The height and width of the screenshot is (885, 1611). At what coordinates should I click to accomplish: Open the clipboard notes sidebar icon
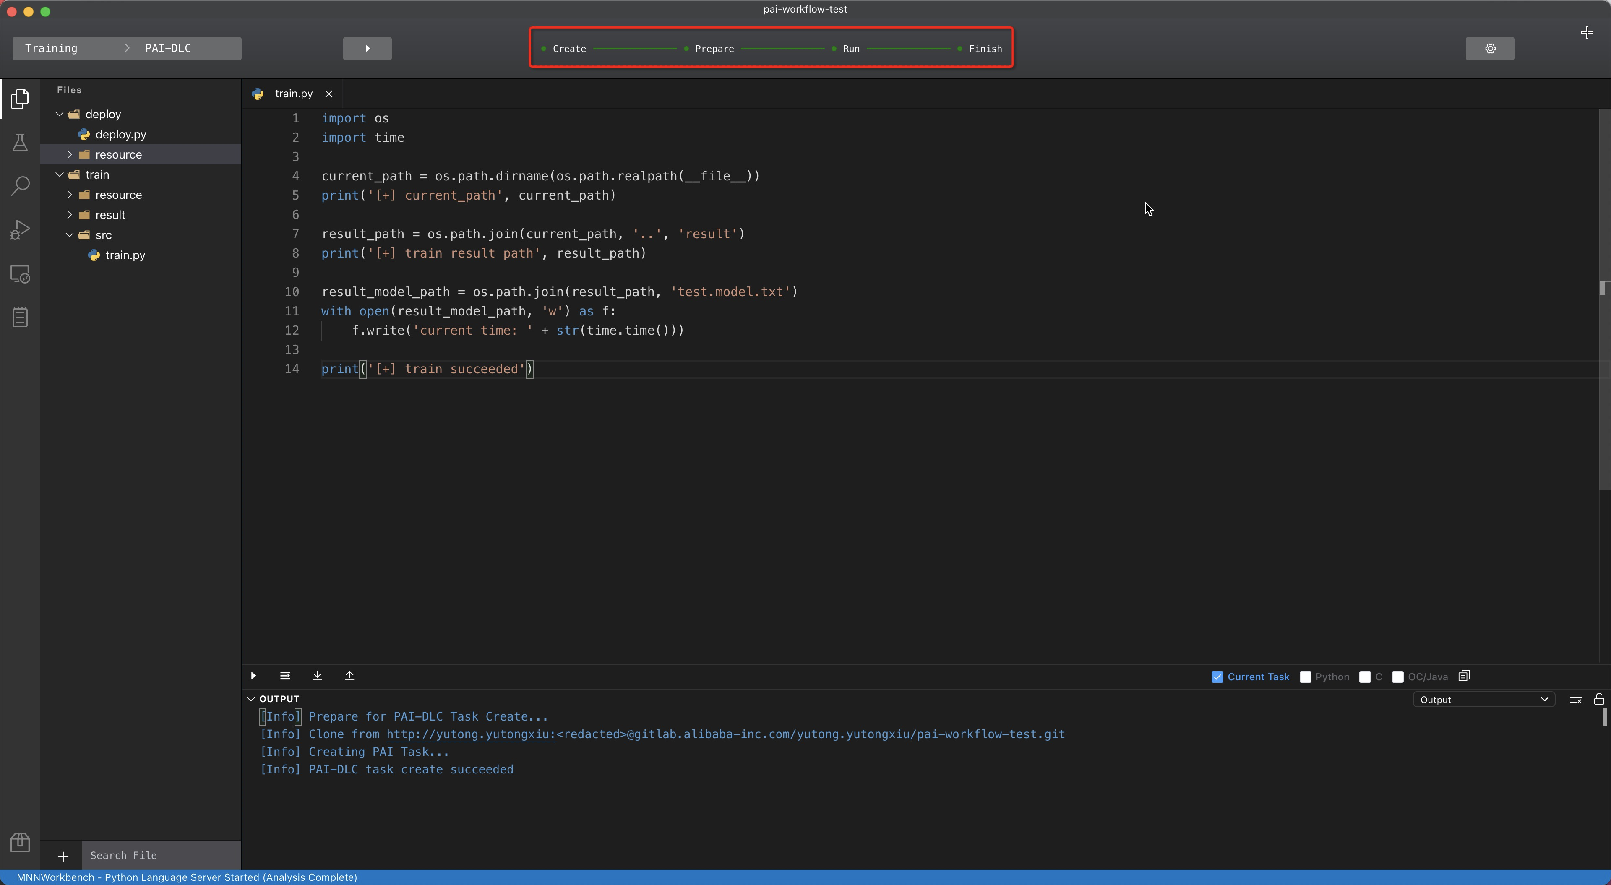coord(20,317)
